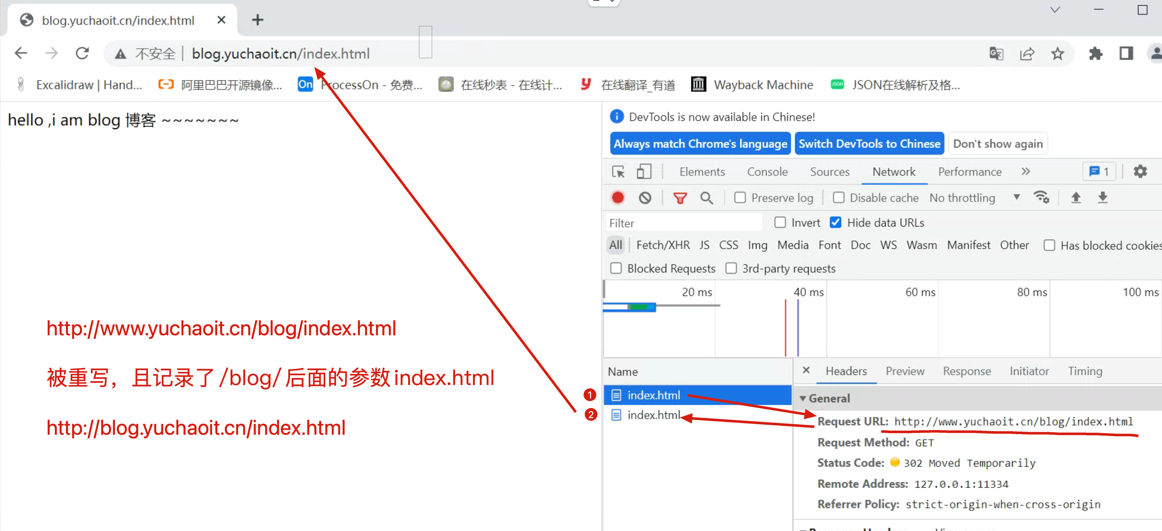Enable the Preserve log checkbox
The width and height of the screenshot is (1162, 531).
pos(740,198)
